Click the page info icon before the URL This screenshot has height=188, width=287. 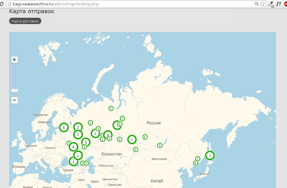pyautogui.click(x=10, y=4)
